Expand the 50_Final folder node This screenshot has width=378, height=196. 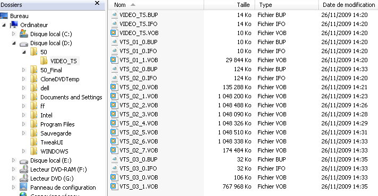click(x=23, y=70)
